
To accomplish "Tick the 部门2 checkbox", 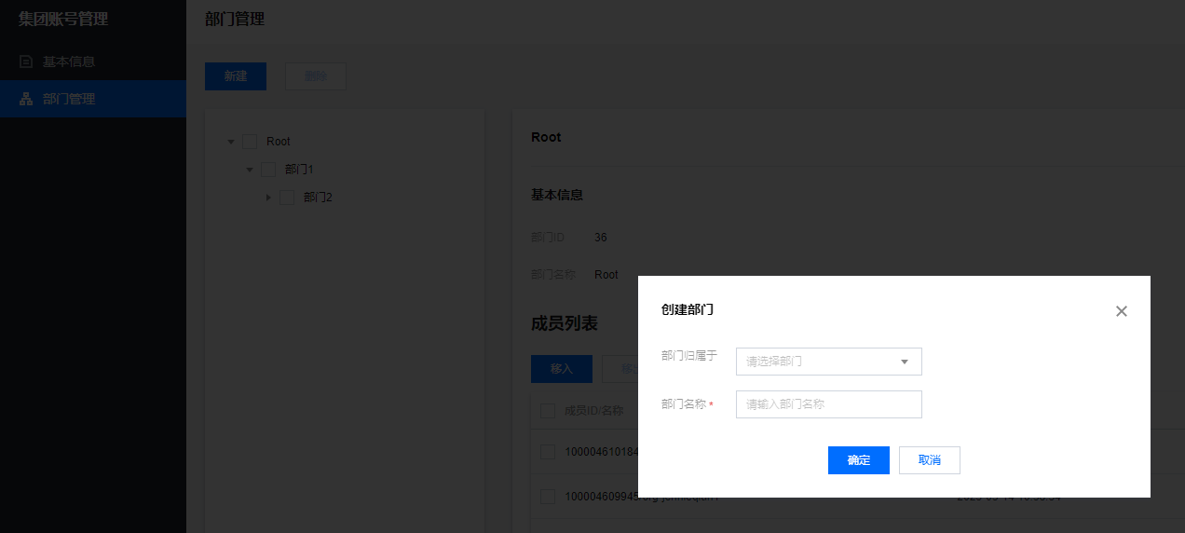I will 287,198.
